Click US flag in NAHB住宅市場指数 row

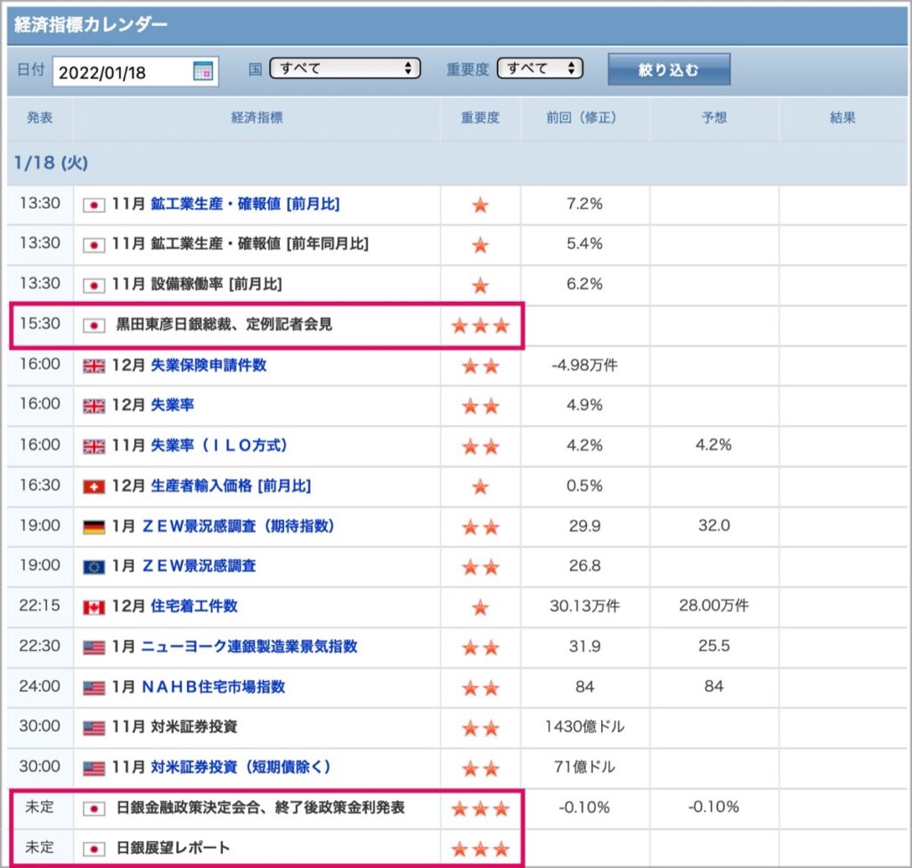94,688
